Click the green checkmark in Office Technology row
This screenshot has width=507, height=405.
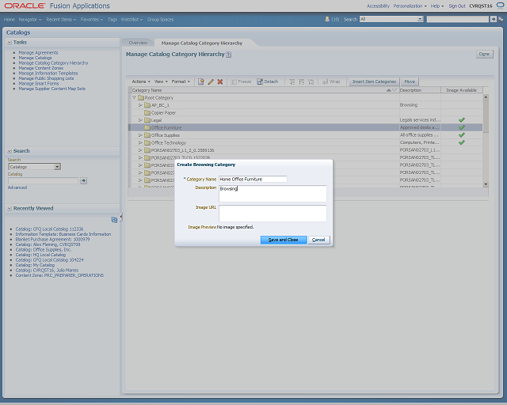461,142
